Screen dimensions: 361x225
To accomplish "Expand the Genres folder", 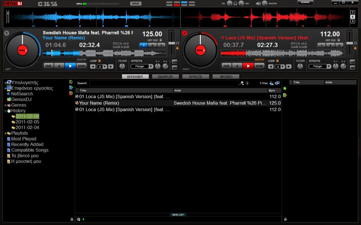I will click(x=5, y=105).
